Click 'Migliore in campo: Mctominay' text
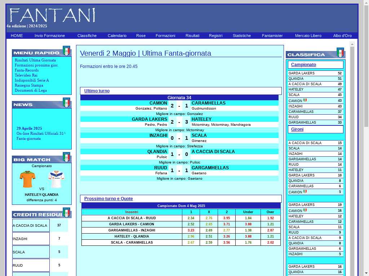 pos(179,130)
